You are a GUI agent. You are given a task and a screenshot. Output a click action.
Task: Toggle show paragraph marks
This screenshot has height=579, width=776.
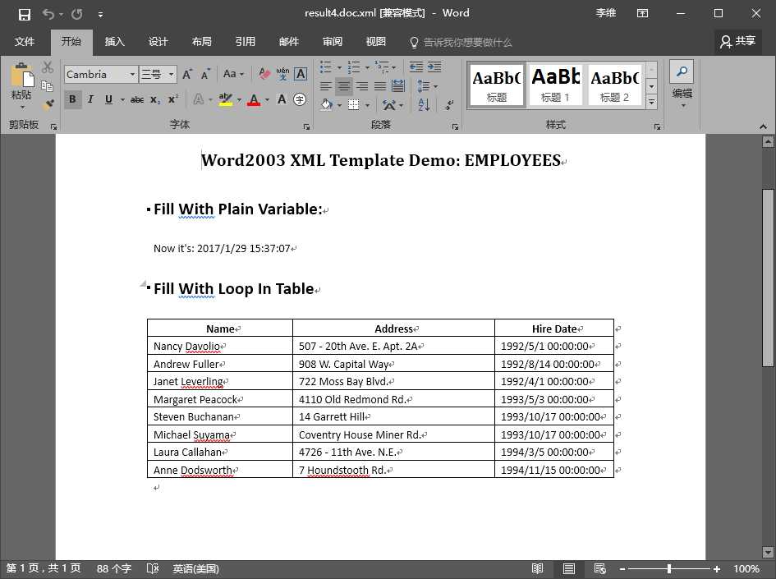(x=449, y=104)
